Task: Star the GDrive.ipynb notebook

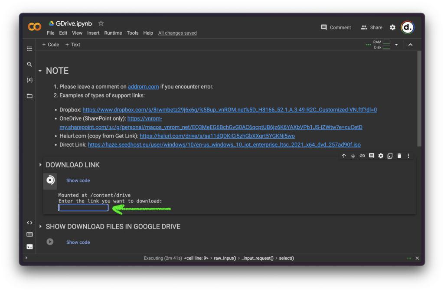Action: (x=101, y=23)
